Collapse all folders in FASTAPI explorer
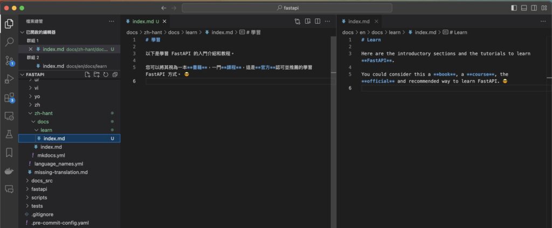Screen dimensions: 552x228 (114, 74)
